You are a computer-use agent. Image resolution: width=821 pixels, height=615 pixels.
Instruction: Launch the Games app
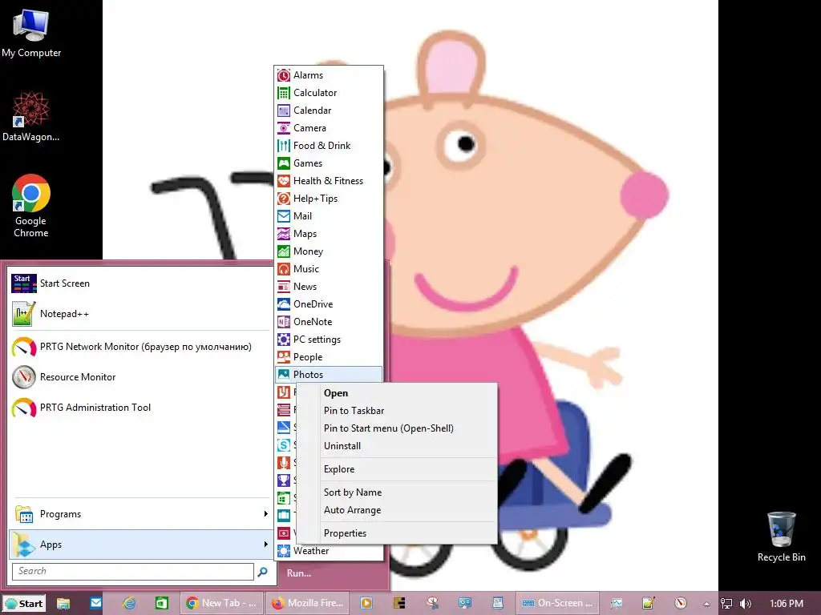328,163
